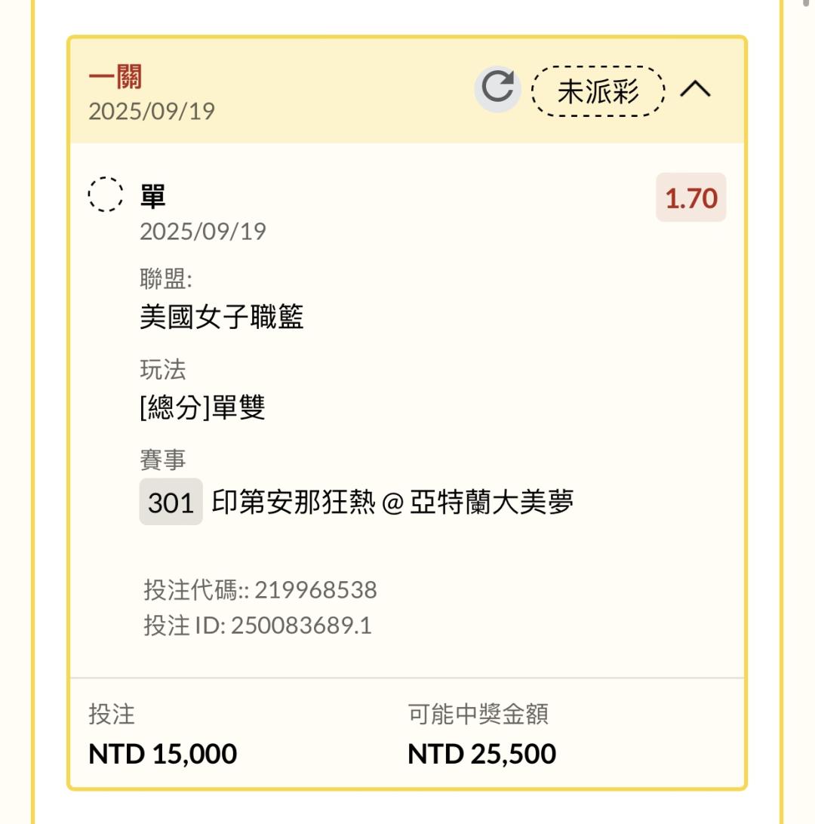Viewport: 815px width, 824px height.
Task: Click the 賽事 section label
Action: tap(162, 460)
